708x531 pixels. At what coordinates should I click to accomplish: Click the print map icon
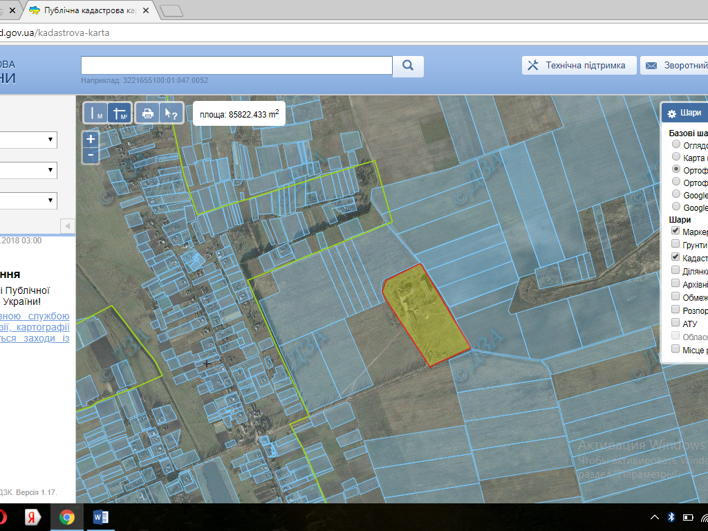point(147,113)
